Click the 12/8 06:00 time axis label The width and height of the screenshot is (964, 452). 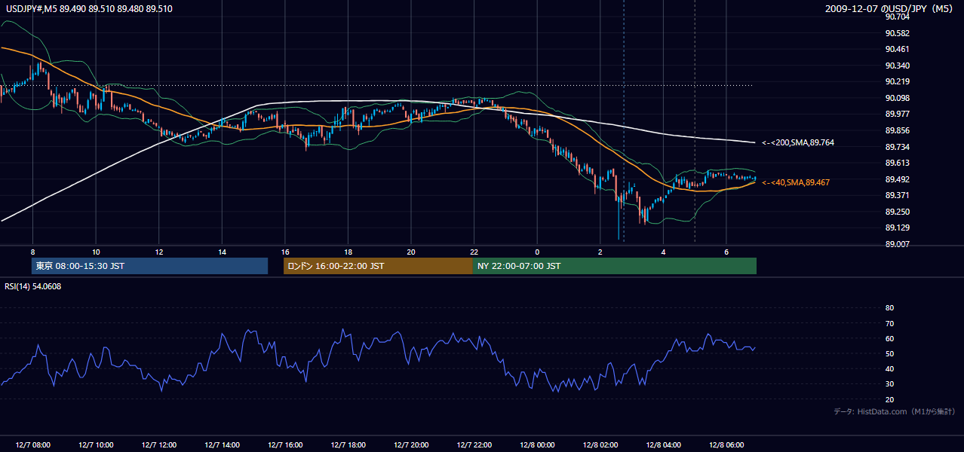[726, 444]
